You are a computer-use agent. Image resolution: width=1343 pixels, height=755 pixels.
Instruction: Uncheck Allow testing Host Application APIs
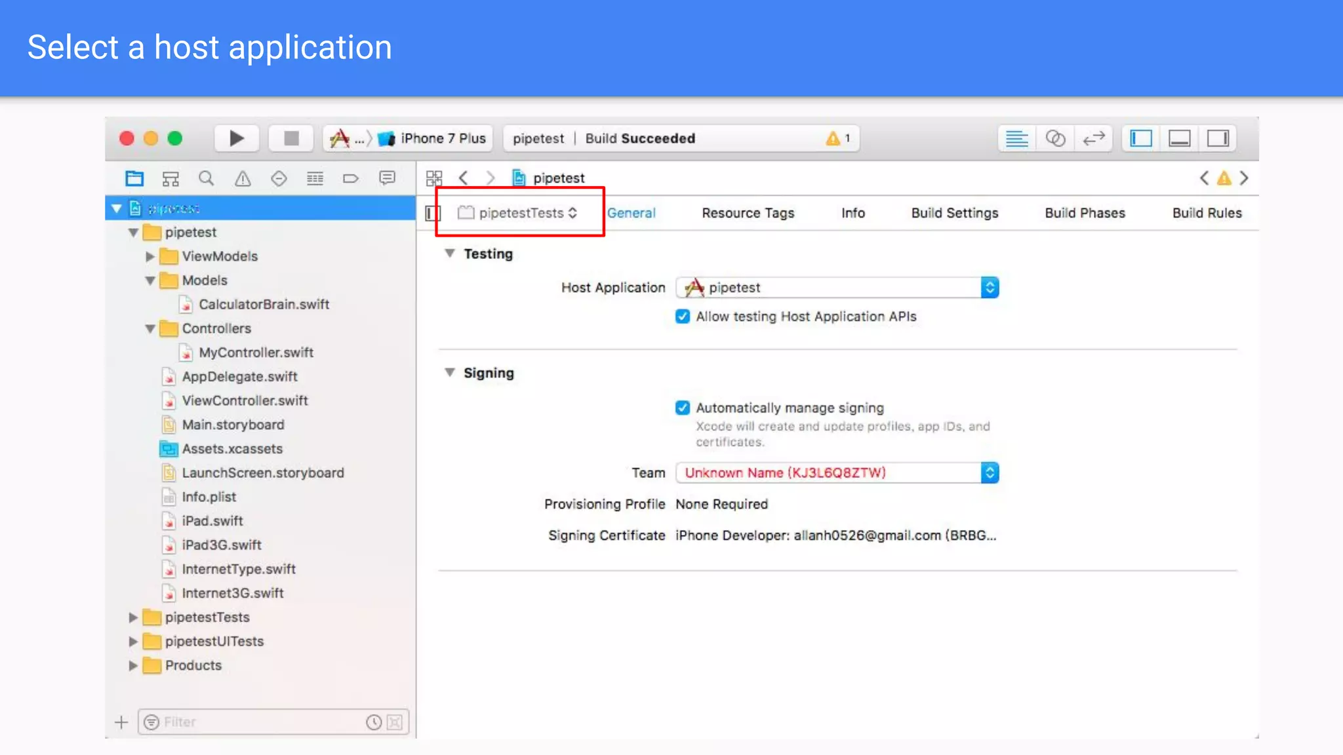tap(683, 317)
